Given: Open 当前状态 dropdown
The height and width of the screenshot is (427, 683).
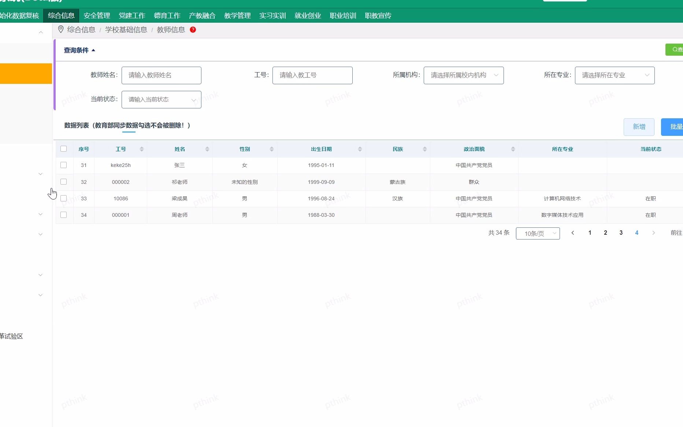Looking at the screenshot, I should tap(162, 100).
